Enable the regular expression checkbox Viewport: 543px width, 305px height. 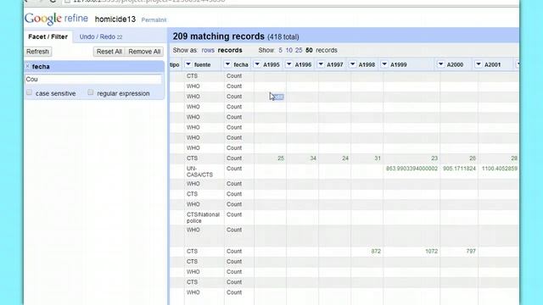(x=91, y=92)
